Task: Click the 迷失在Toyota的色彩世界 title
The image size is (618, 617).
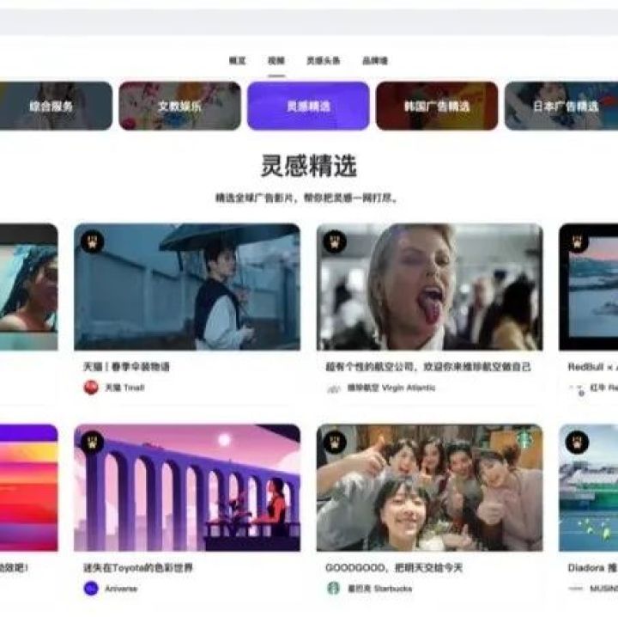Action: pos(138,568)
